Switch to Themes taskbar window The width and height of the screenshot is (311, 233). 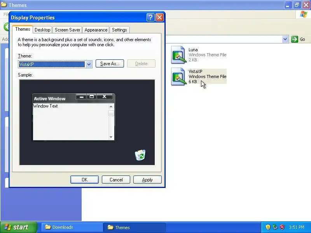coord(135,227)
